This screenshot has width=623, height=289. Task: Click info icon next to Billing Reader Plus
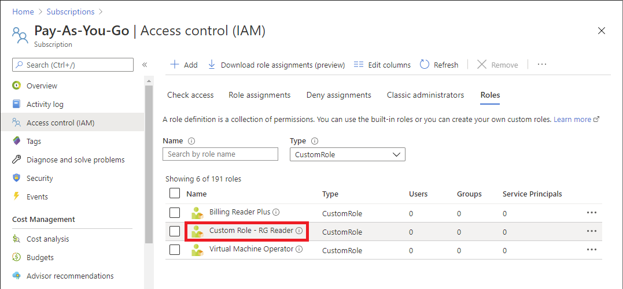(x=276, y=212)
